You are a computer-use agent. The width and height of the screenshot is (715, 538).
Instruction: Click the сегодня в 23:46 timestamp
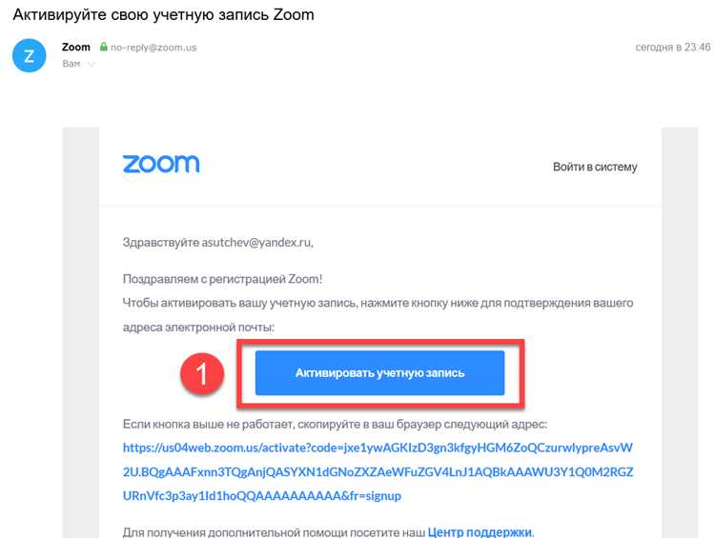(673, 47)
